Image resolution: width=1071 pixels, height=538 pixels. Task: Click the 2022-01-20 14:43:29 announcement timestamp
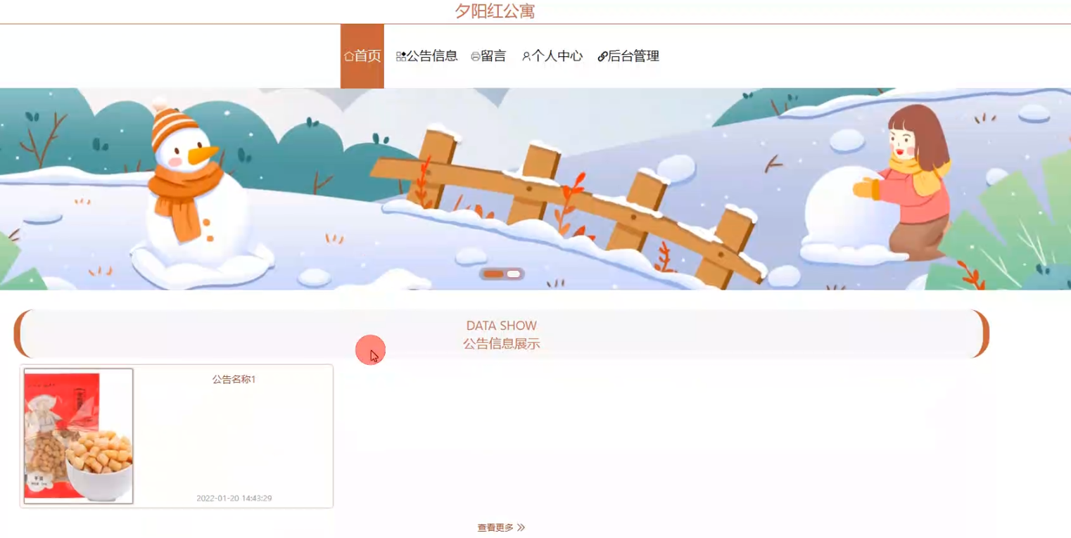234,498
